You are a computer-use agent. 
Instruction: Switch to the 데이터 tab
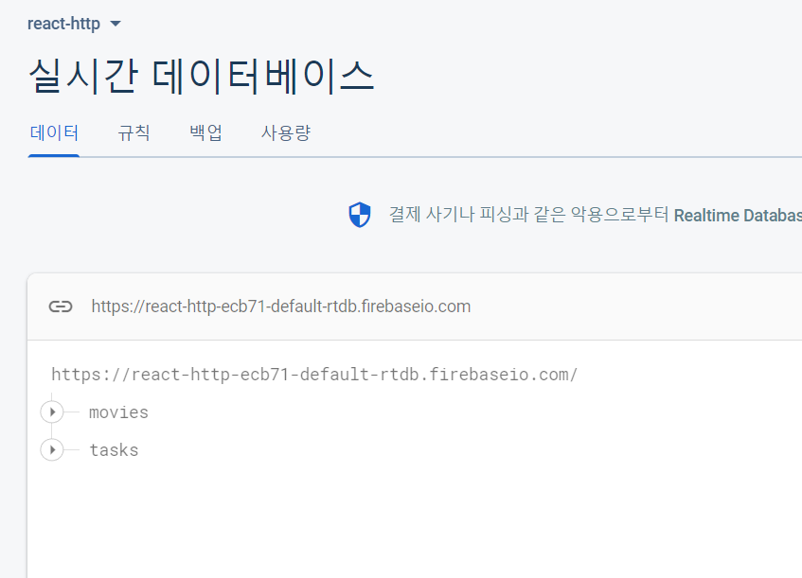pos(54,132)
